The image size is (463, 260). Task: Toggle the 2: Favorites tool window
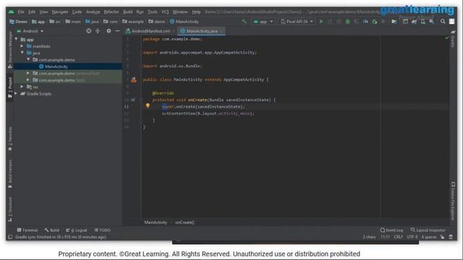click(10, 139)
